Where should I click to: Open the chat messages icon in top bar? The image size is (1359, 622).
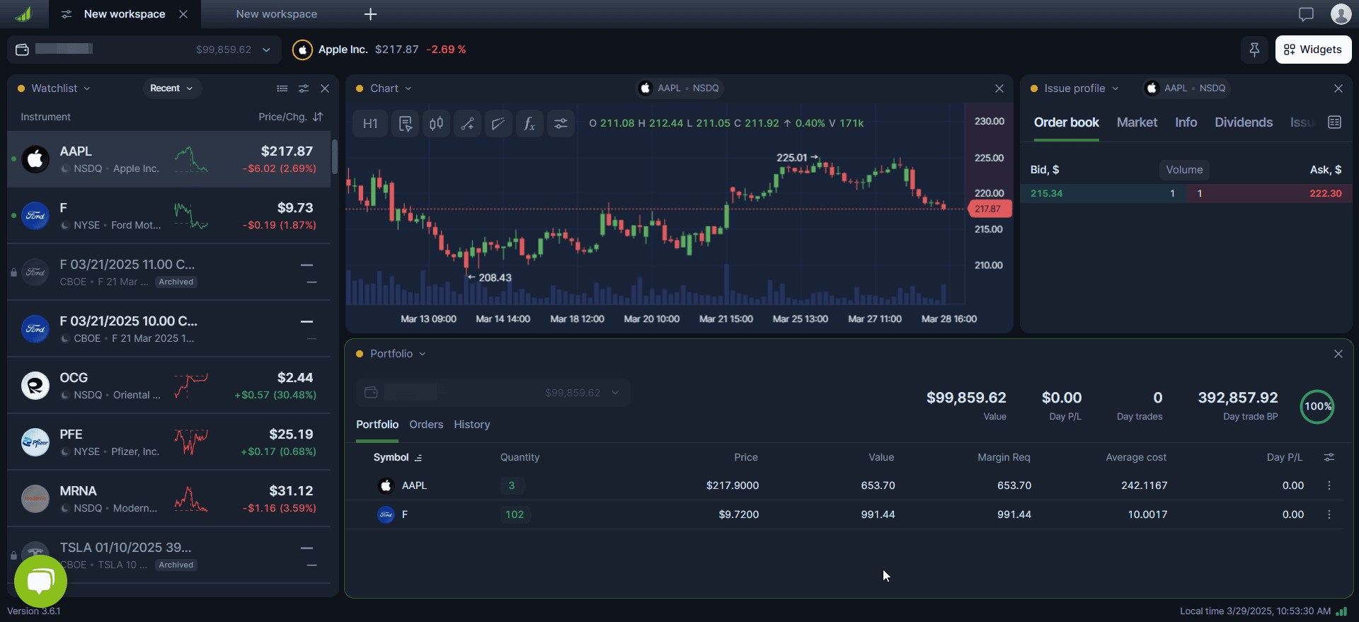1306,14
